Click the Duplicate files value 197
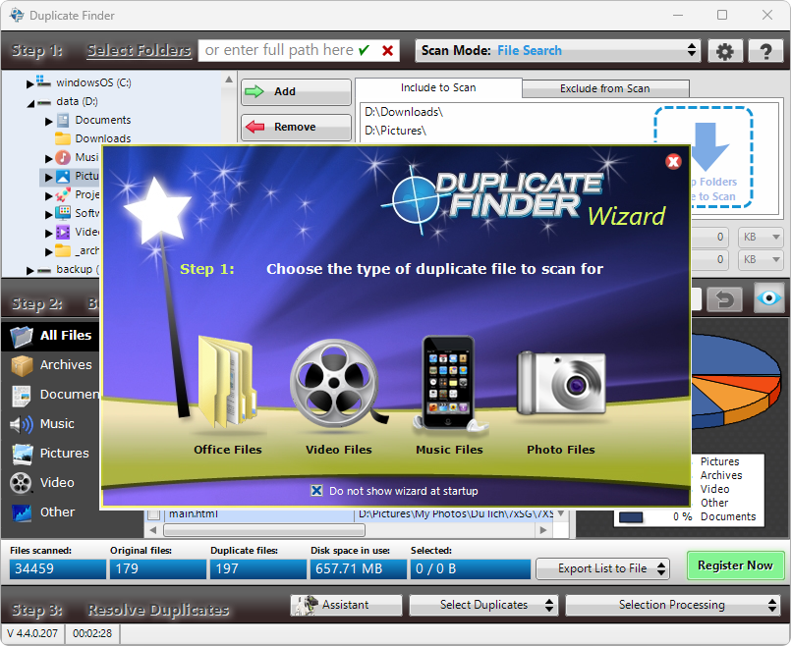This screenshot has height=646, width=791. coord(258,568)
